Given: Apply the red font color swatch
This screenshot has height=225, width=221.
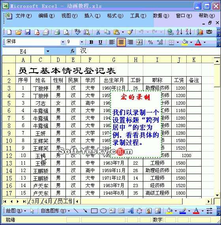Looking at the screenshot, I should 198,42.
